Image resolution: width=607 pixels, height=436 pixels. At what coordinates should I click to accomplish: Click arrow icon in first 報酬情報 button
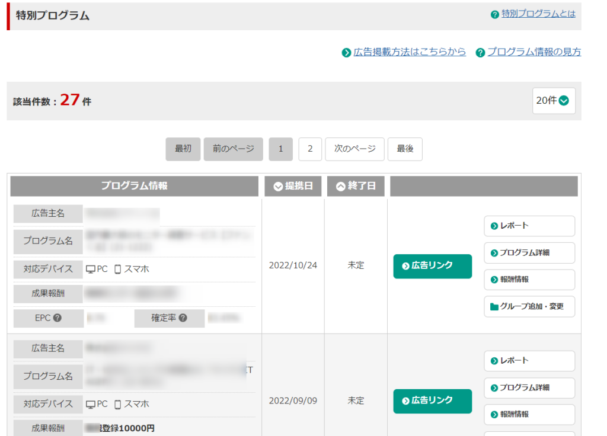[494, 280]
